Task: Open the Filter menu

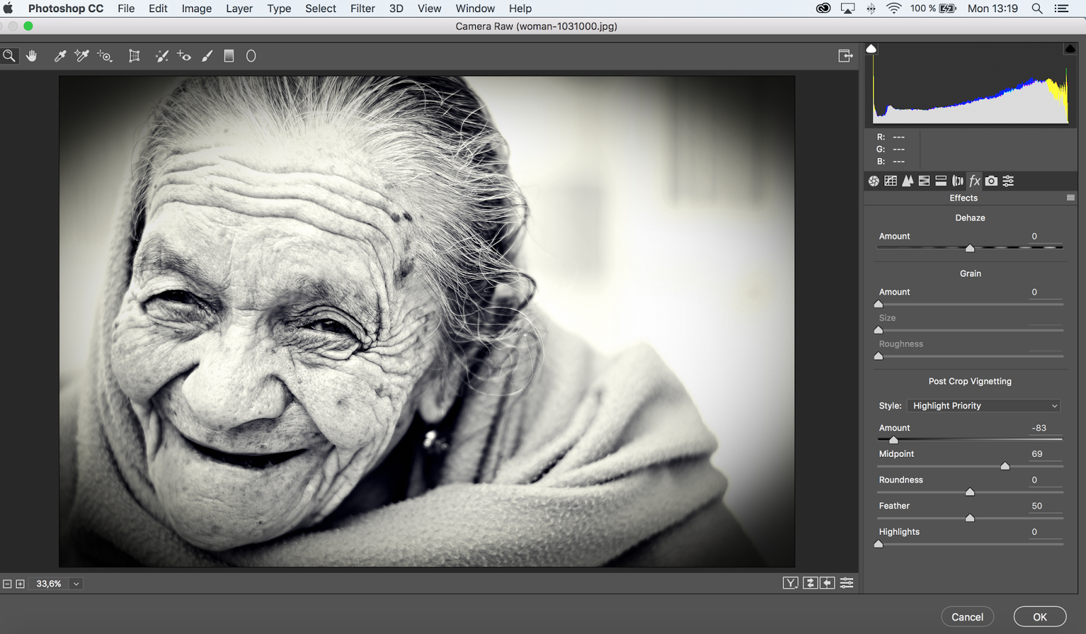Action: [362, 8]
